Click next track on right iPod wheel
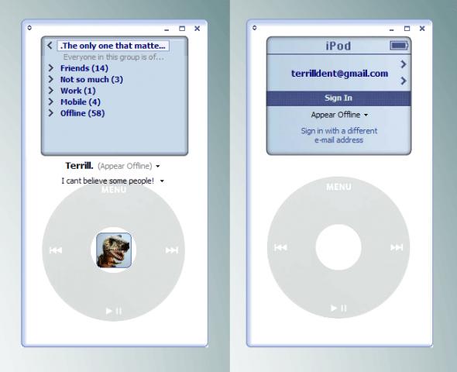457x372 pixels. 397,247
